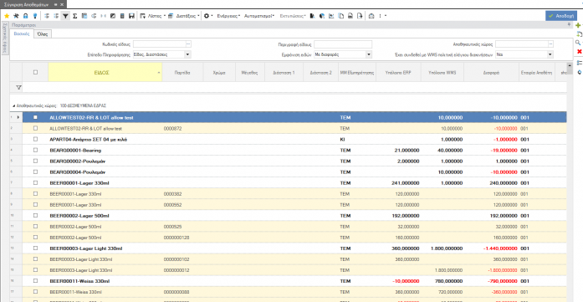The height and width of the screenshot is (302, 583).
Task: Click the collapse groups toolbar icon
Action: coord(56,16)
